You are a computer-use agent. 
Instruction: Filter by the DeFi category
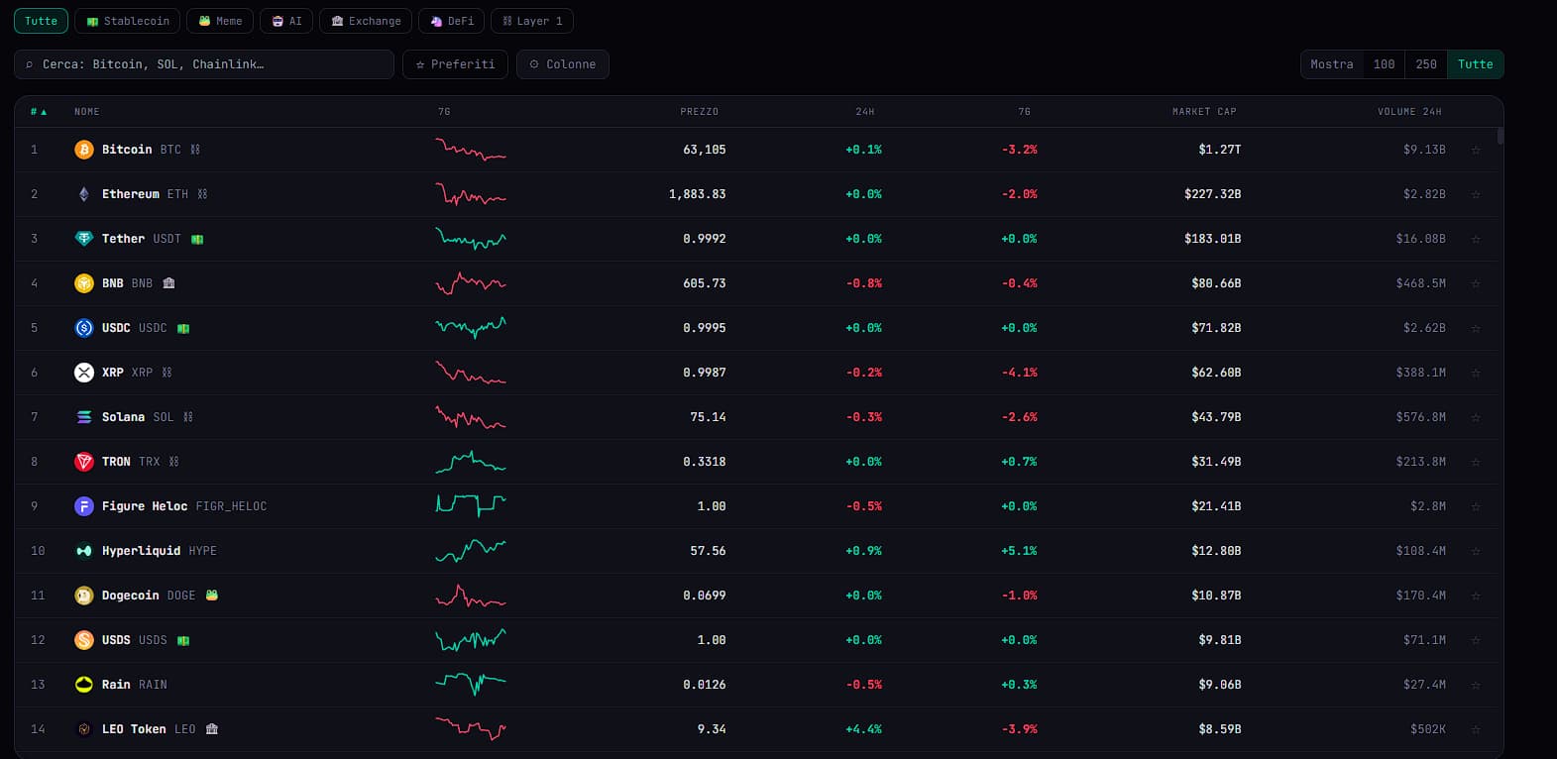(x=451, y=21)
